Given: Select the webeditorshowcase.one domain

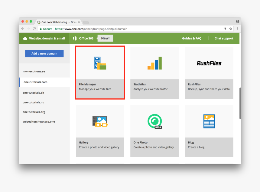Looking at the screenshot, I should (39, 121).
